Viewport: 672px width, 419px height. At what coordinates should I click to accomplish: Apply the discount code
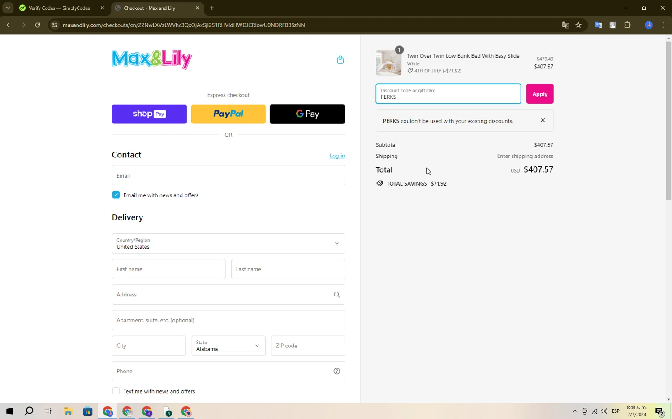pyautogui.click(x=540, y=94)
